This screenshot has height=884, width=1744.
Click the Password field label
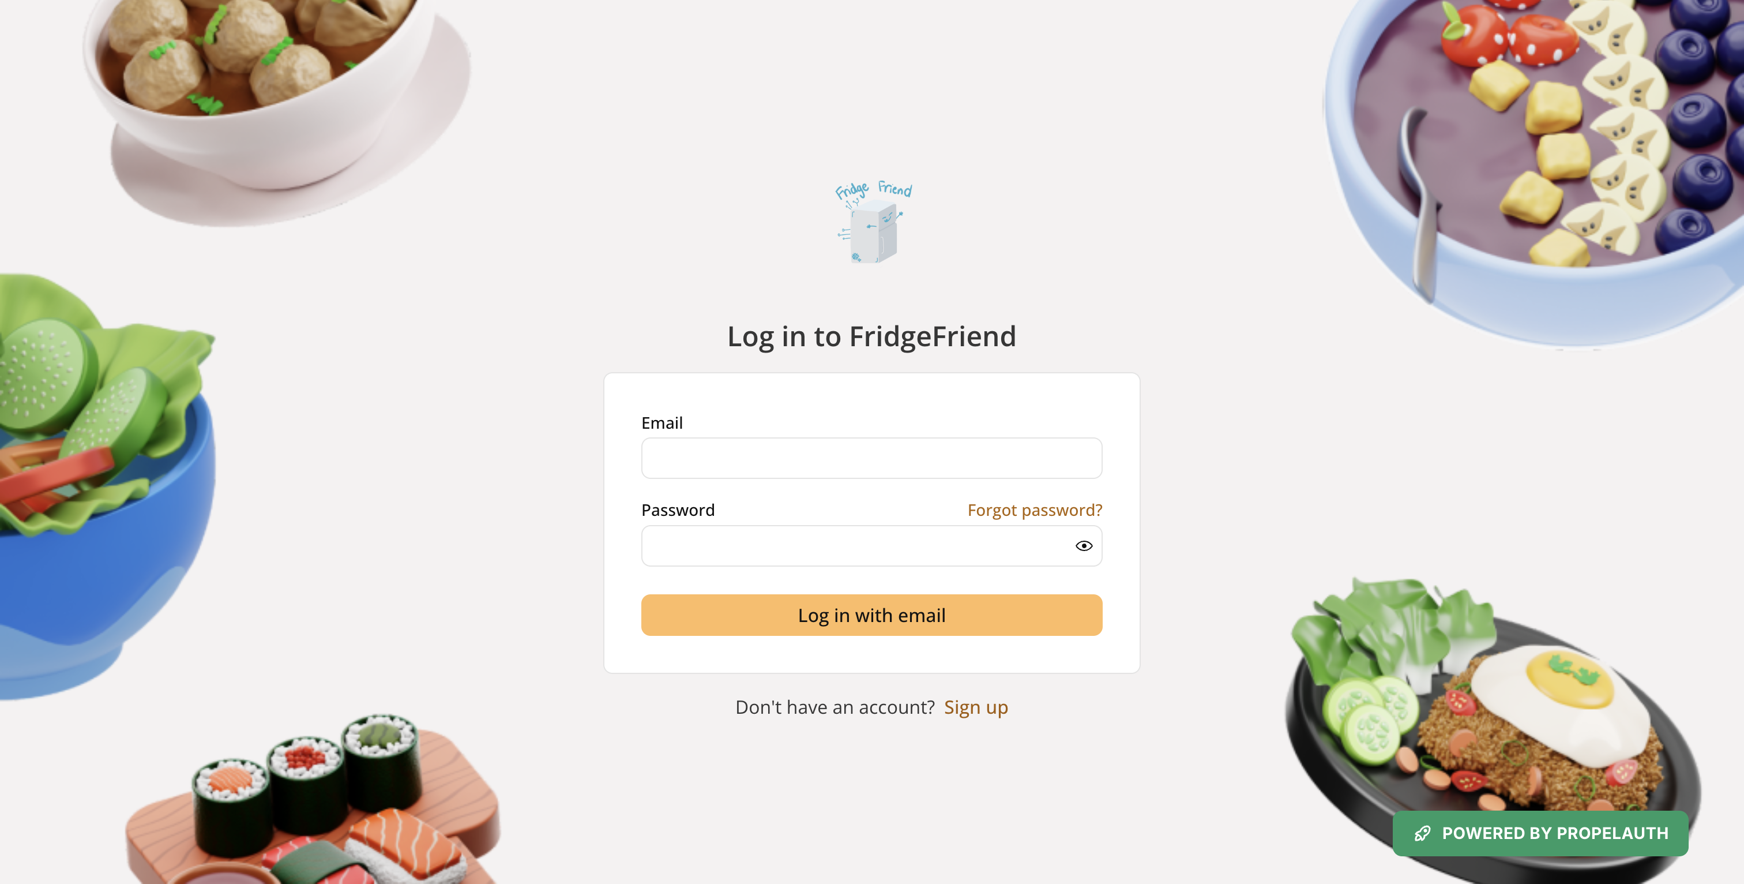678,510
